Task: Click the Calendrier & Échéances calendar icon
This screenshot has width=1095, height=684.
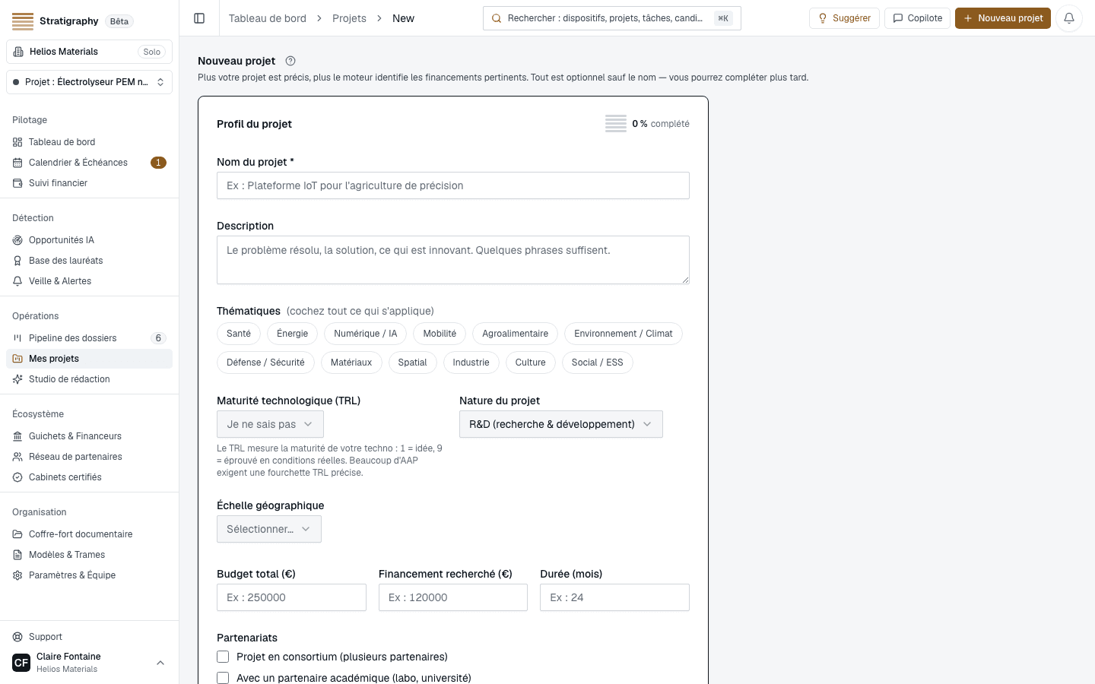Action: click(x=17, y=163)
